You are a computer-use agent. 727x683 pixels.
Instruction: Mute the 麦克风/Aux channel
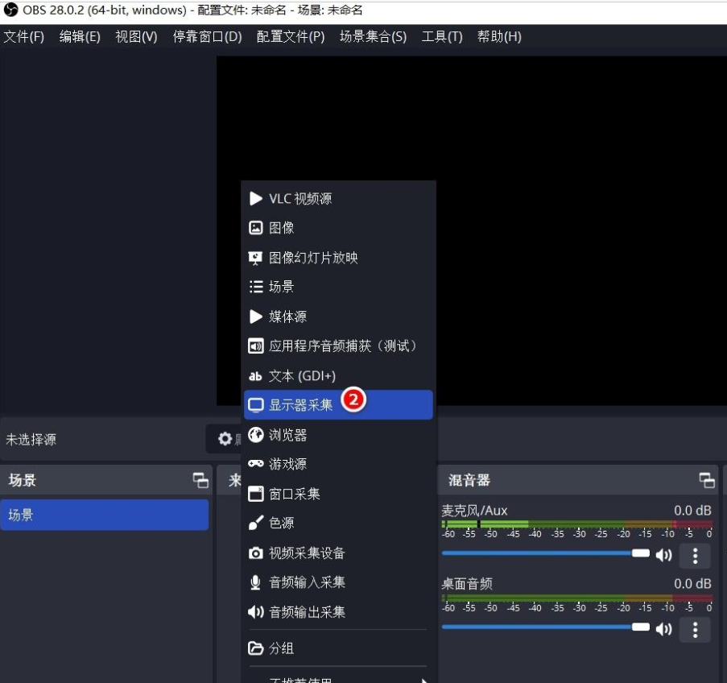tap(663, 555)
